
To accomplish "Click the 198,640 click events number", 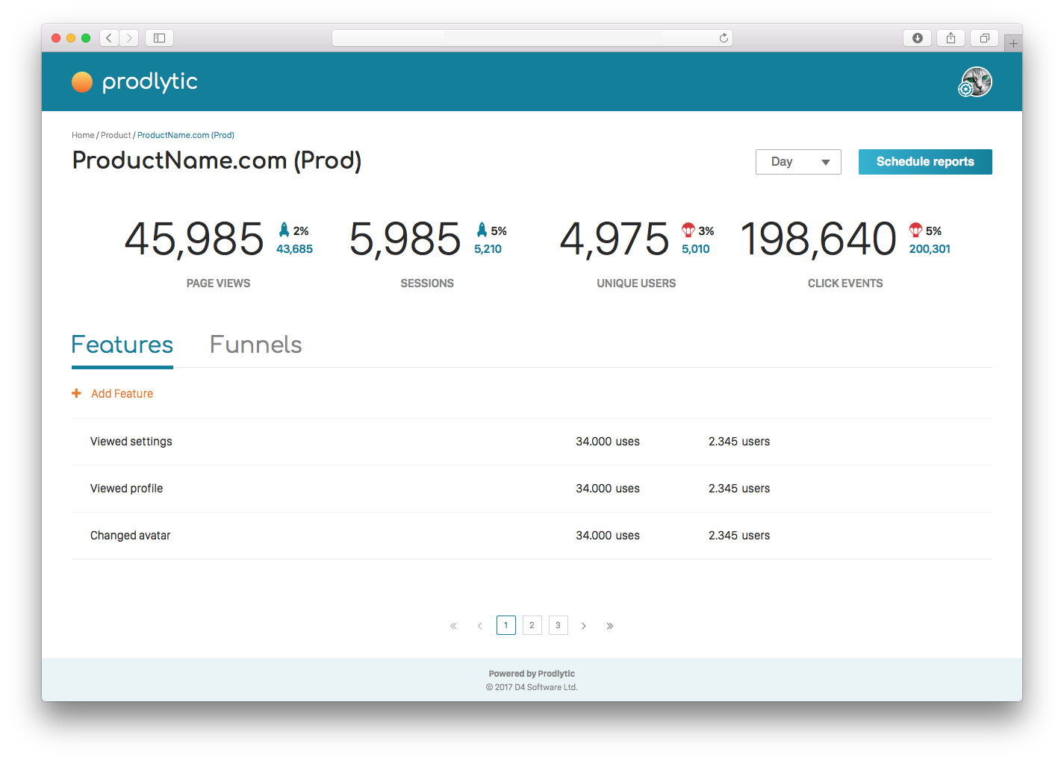I will (x=818, y=239).
